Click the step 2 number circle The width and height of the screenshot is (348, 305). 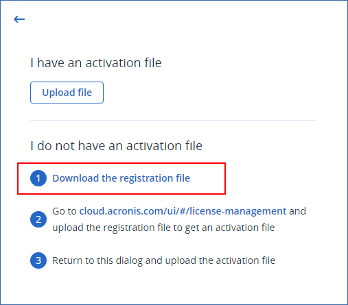coord(38,219)
